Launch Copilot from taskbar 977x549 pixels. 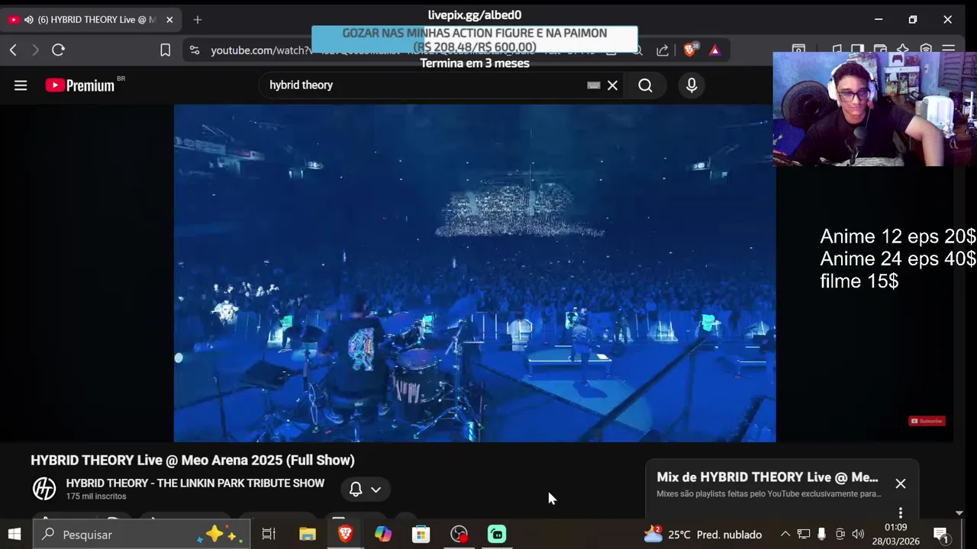coord(383,535)
